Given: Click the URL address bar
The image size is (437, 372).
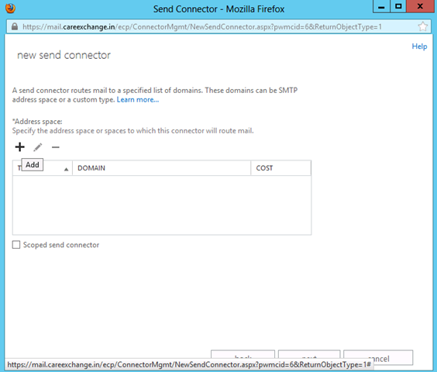Looking at the screenshot, I should tap(218, 27).
